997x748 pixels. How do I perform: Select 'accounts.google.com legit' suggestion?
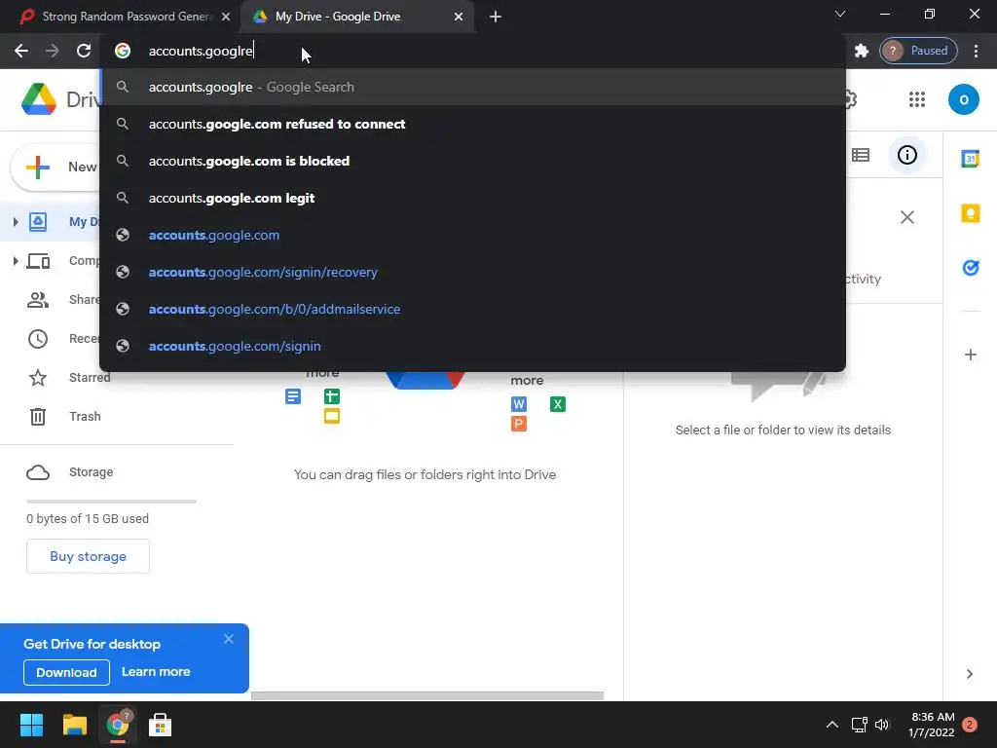(x=472, y=198)
